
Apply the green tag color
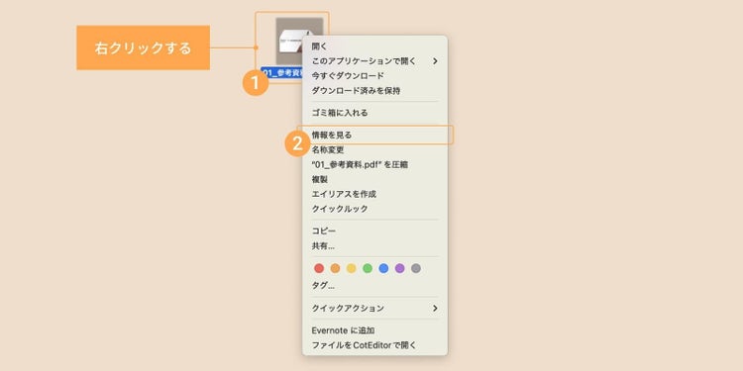(368, 268)
